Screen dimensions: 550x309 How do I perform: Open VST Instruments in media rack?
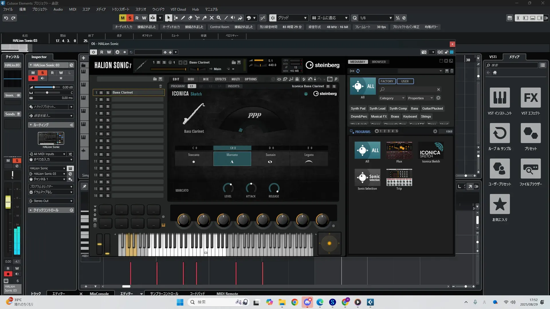coord(500,98)
